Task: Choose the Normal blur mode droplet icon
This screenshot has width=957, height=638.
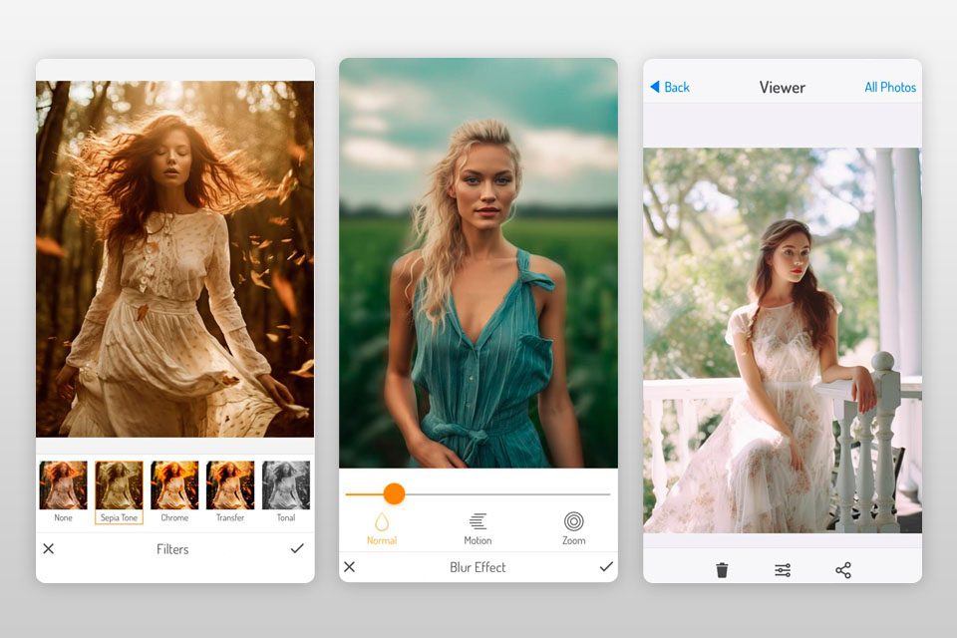Action: click(382, 522)
